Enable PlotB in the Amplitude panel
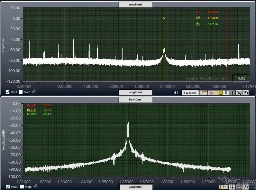This screenshot has width=256, height=190. pos(21,92)
